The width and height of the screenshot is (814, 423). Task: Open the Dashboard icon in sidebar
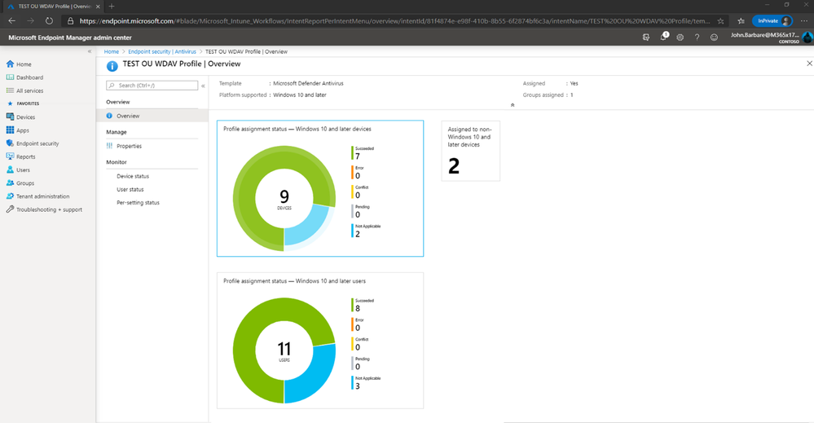click(10, 77)
